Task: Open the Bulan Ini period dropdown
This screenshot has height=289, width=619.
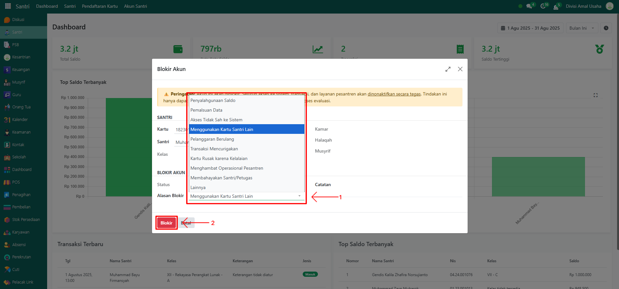Action: point(582,28)
